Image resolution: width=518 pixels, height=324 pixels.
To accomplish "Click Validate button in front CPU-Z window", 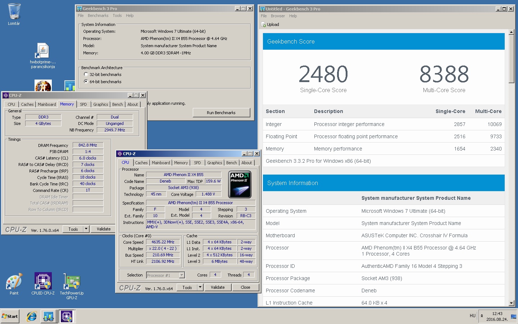I will pyautogui.click(x=218, y=287).
